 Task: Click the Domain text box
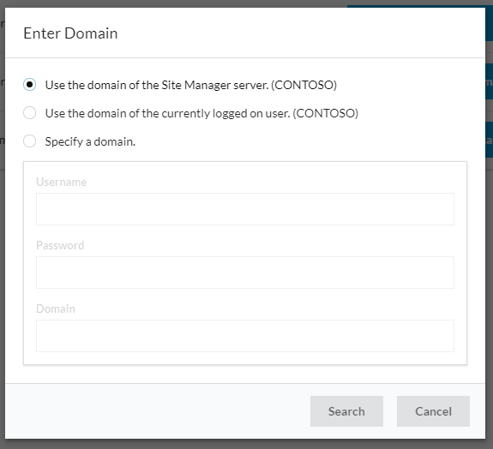point(245,336)
